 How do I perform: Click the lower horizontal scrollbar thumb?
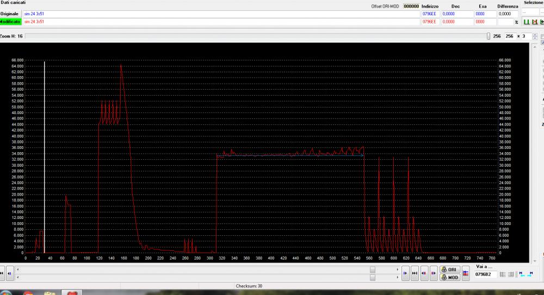[373, 277]
